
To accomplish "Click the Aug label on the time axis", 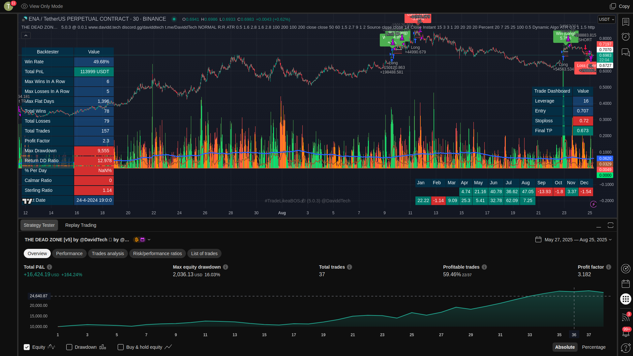I will (282, 213).
